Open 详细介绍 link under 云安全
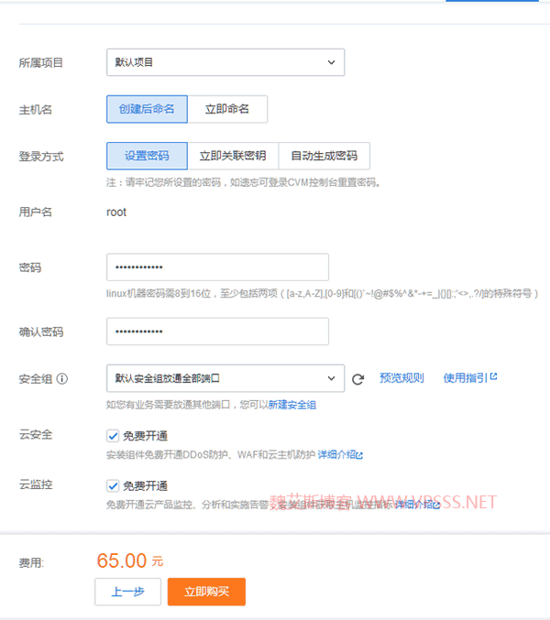Image resolution: width=550 pixels, height=620 pixels. point(335,454)
